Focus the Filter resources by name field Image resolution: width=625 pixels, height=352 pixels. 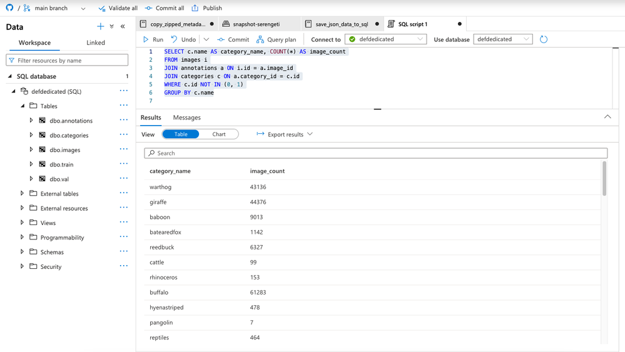coord(67,60)
